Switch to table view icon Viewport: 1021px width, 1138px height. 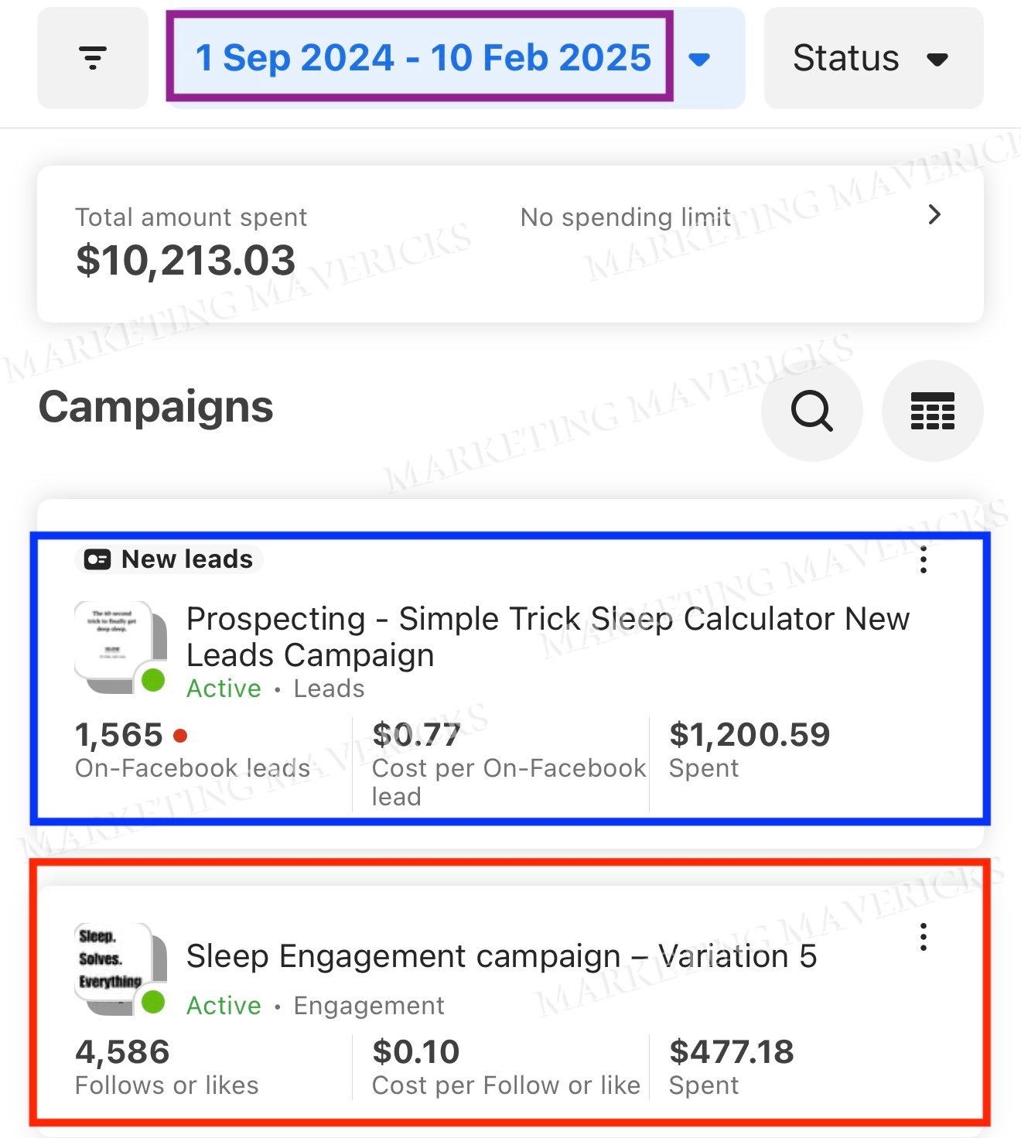[932, 411]
